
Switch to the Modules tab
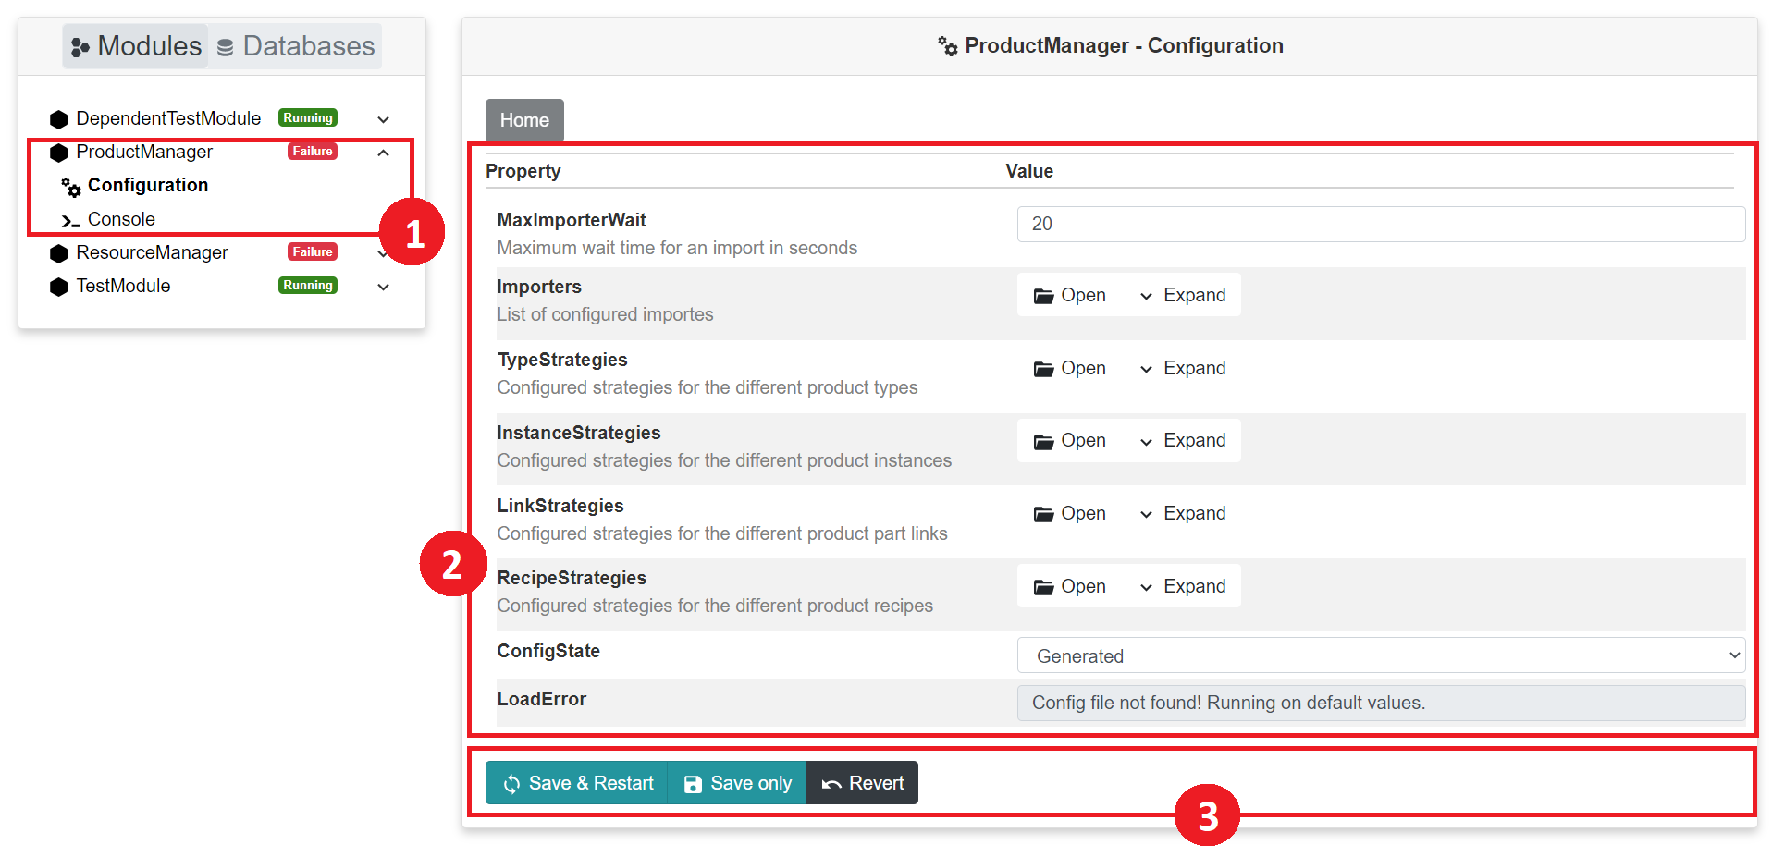click(136, 46)
